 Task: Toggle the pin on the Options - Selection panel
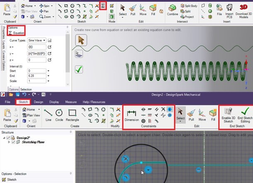(x=71, y=173)
